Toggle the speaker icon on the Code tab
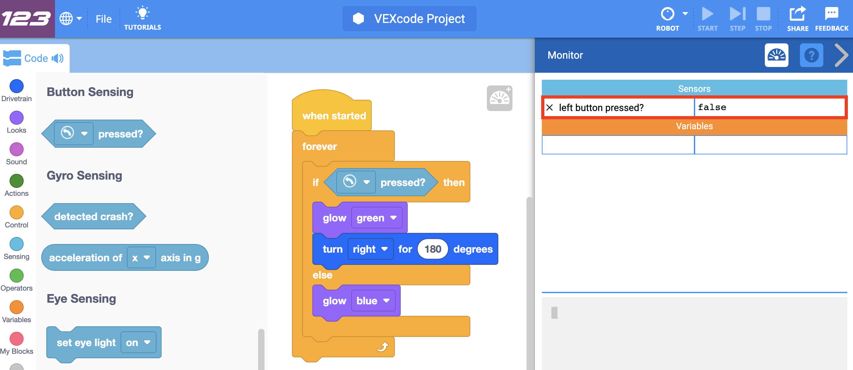Viewport: 853px width, 370px height. [58, 58]
